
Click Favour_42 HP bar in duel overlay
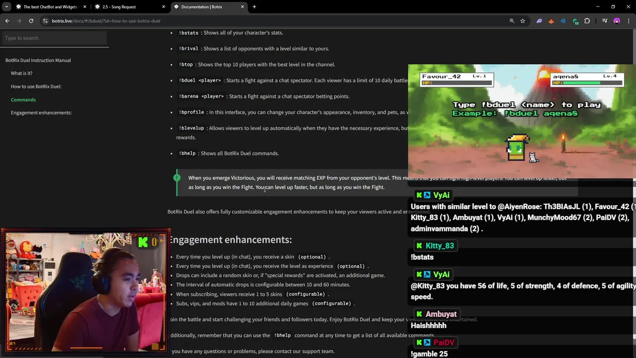(456, 83)
